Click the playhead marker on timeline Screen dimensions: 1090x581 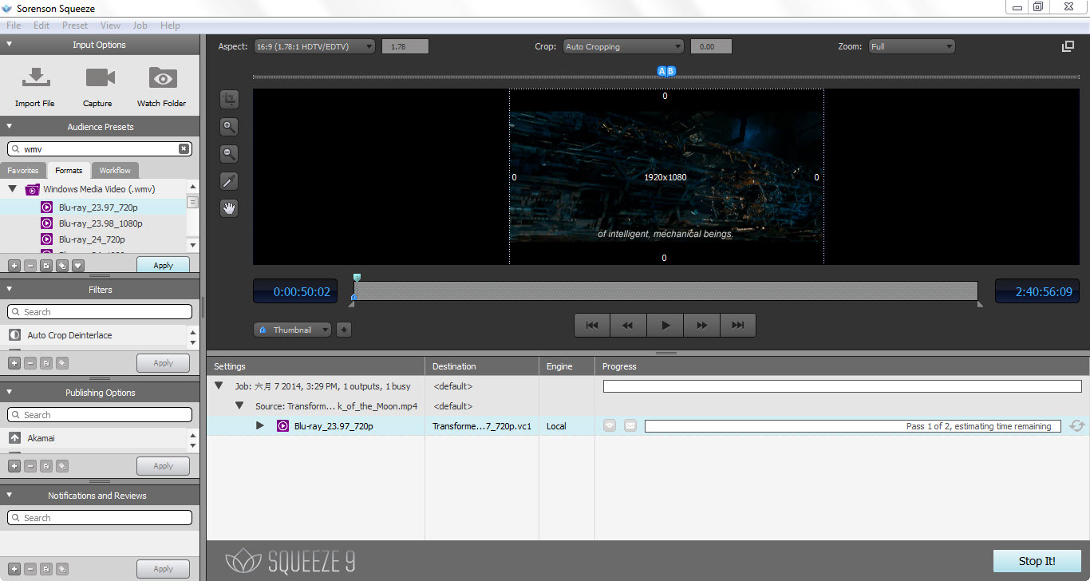coord(357,277)
